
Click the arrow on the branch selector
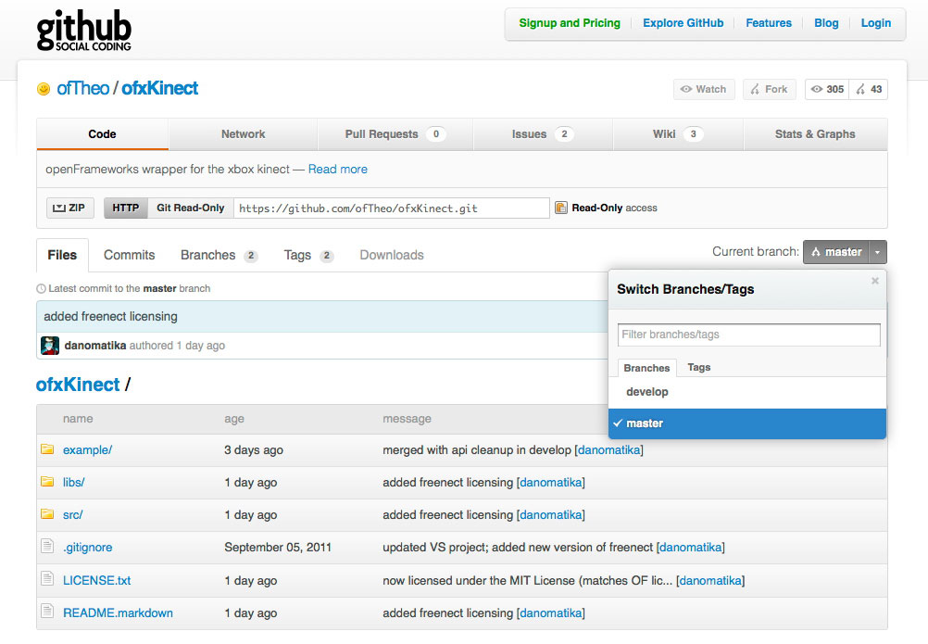(878, 252)
